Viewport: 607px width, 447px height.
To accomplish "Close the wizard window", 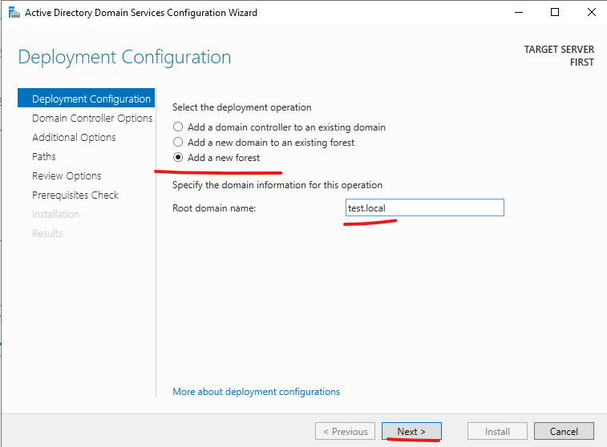I will point(591,12).
